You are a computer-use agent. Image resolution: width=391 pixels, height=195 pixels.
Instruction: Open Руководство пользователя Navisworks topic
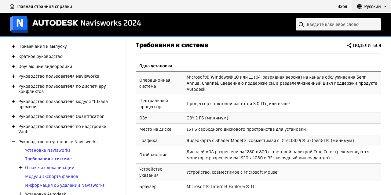[x=59, y=76]
